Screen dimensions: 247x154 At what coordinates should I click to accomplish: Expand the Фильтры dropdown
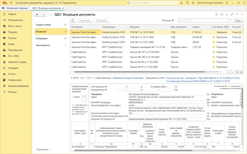[168, 20]
